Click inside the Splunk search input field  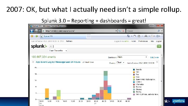click(x=104, y=46)
